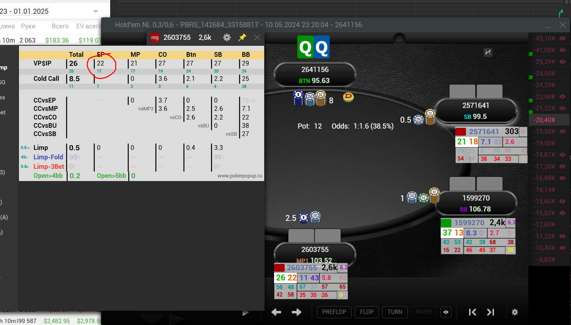The height and width of the screenshot is (325, 571).
Task: Toggle the eye on the -15,60¥ hand
Action: click(x=563, y=201)
